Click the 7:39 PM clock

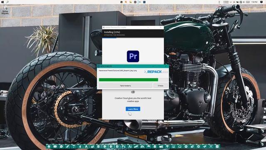coord(254,2)
